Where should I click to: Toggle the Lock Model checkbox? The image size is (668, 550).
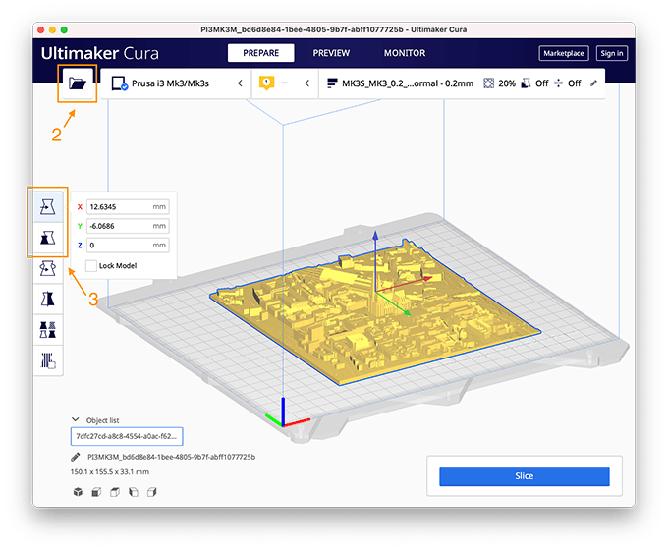(91, 266)
